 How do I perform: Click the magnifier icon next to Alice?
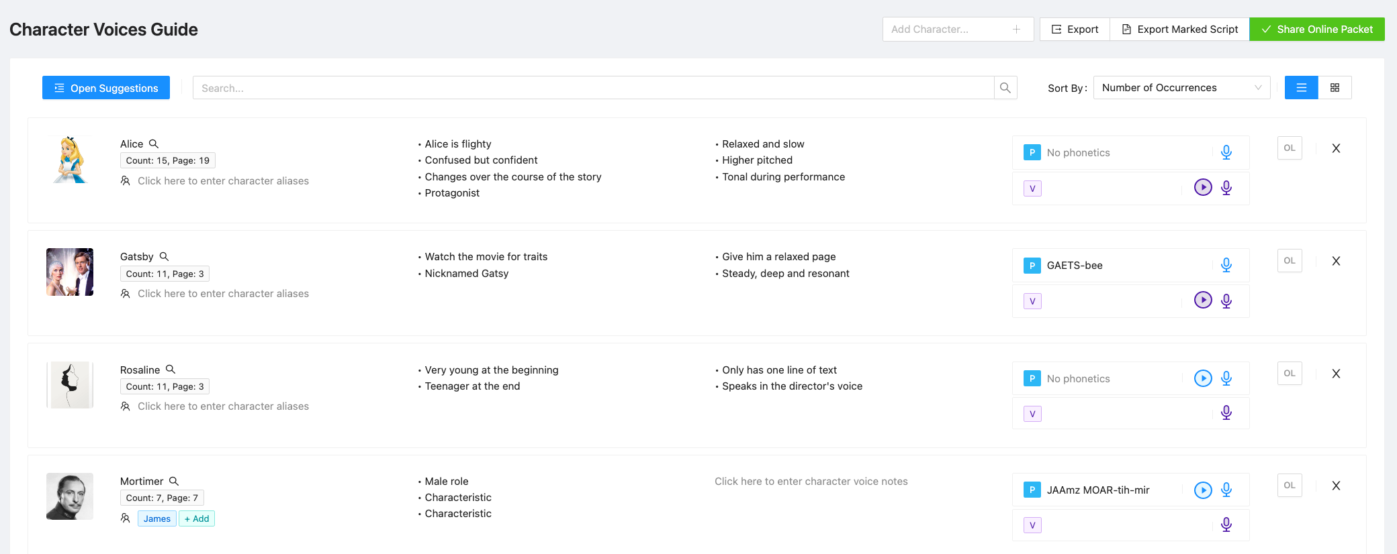tap(154, 144)
